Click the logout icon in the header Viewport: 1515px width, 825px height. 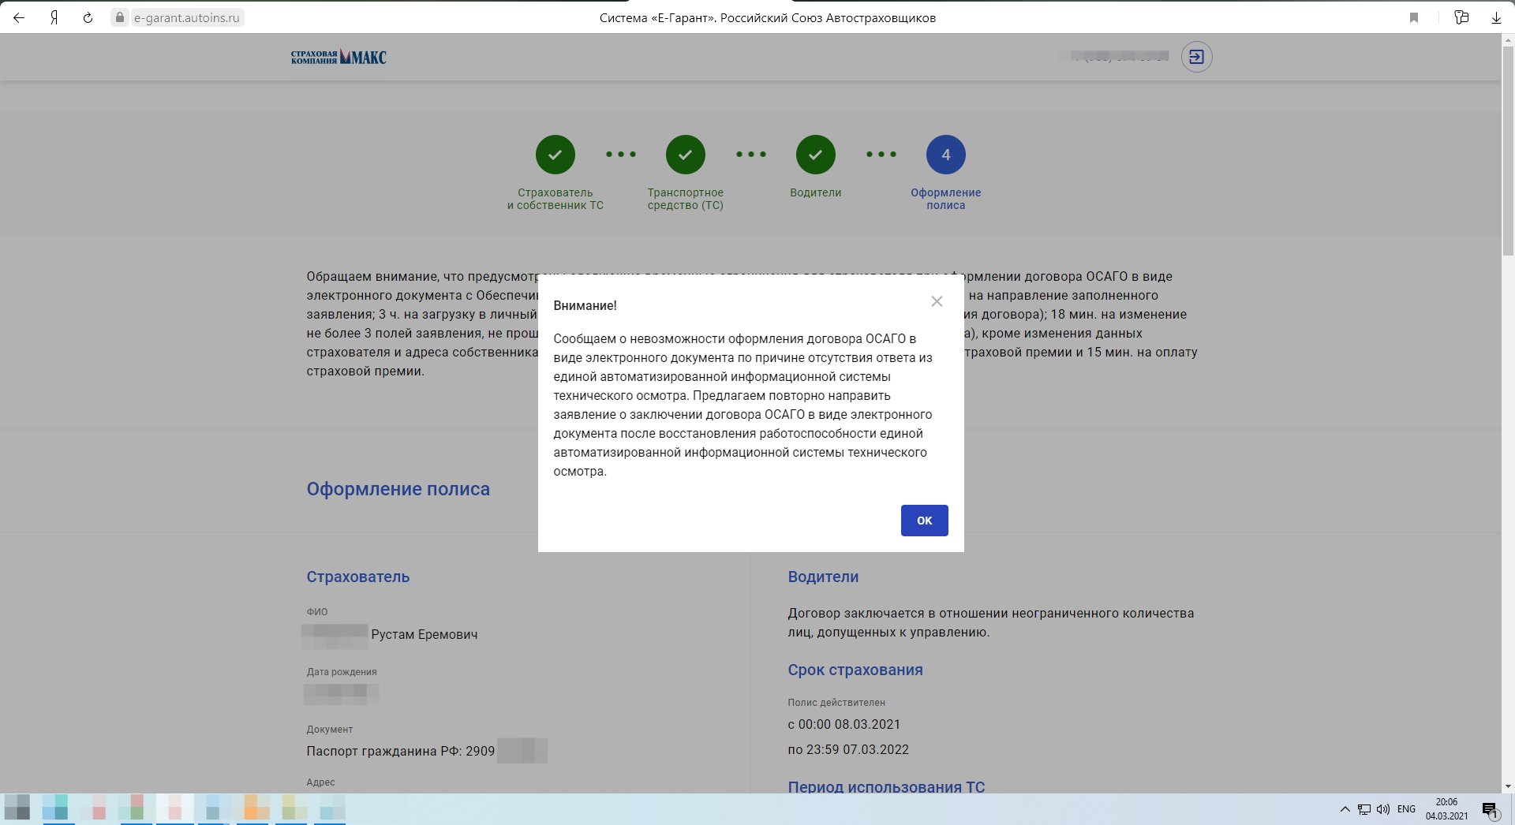point(1196,57)
